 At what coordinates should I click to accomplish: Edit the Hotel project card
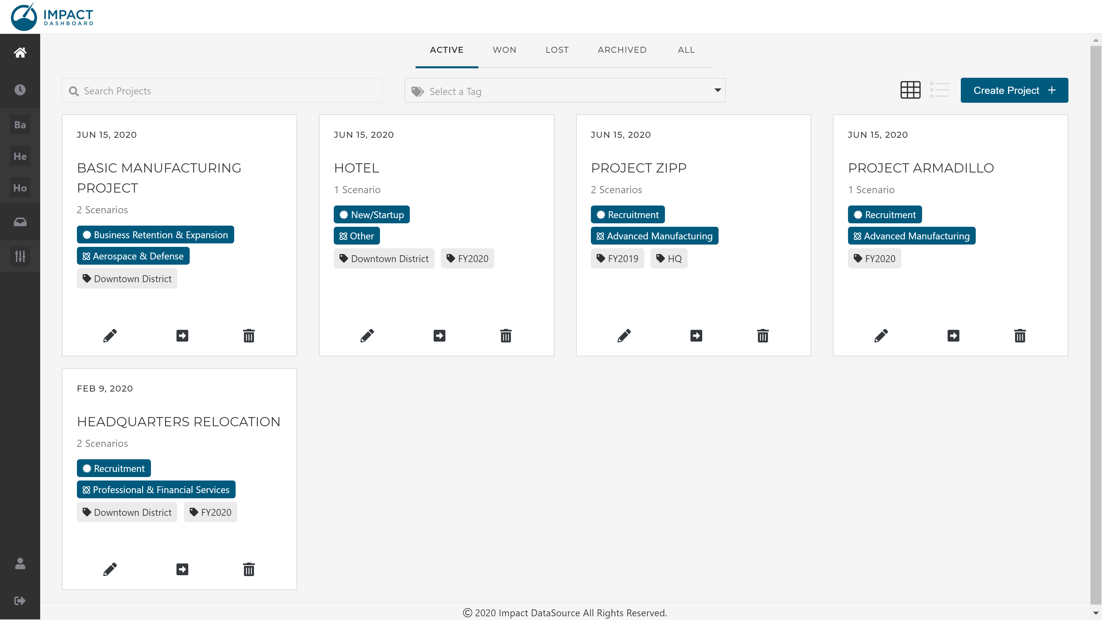tap(367, 336)
